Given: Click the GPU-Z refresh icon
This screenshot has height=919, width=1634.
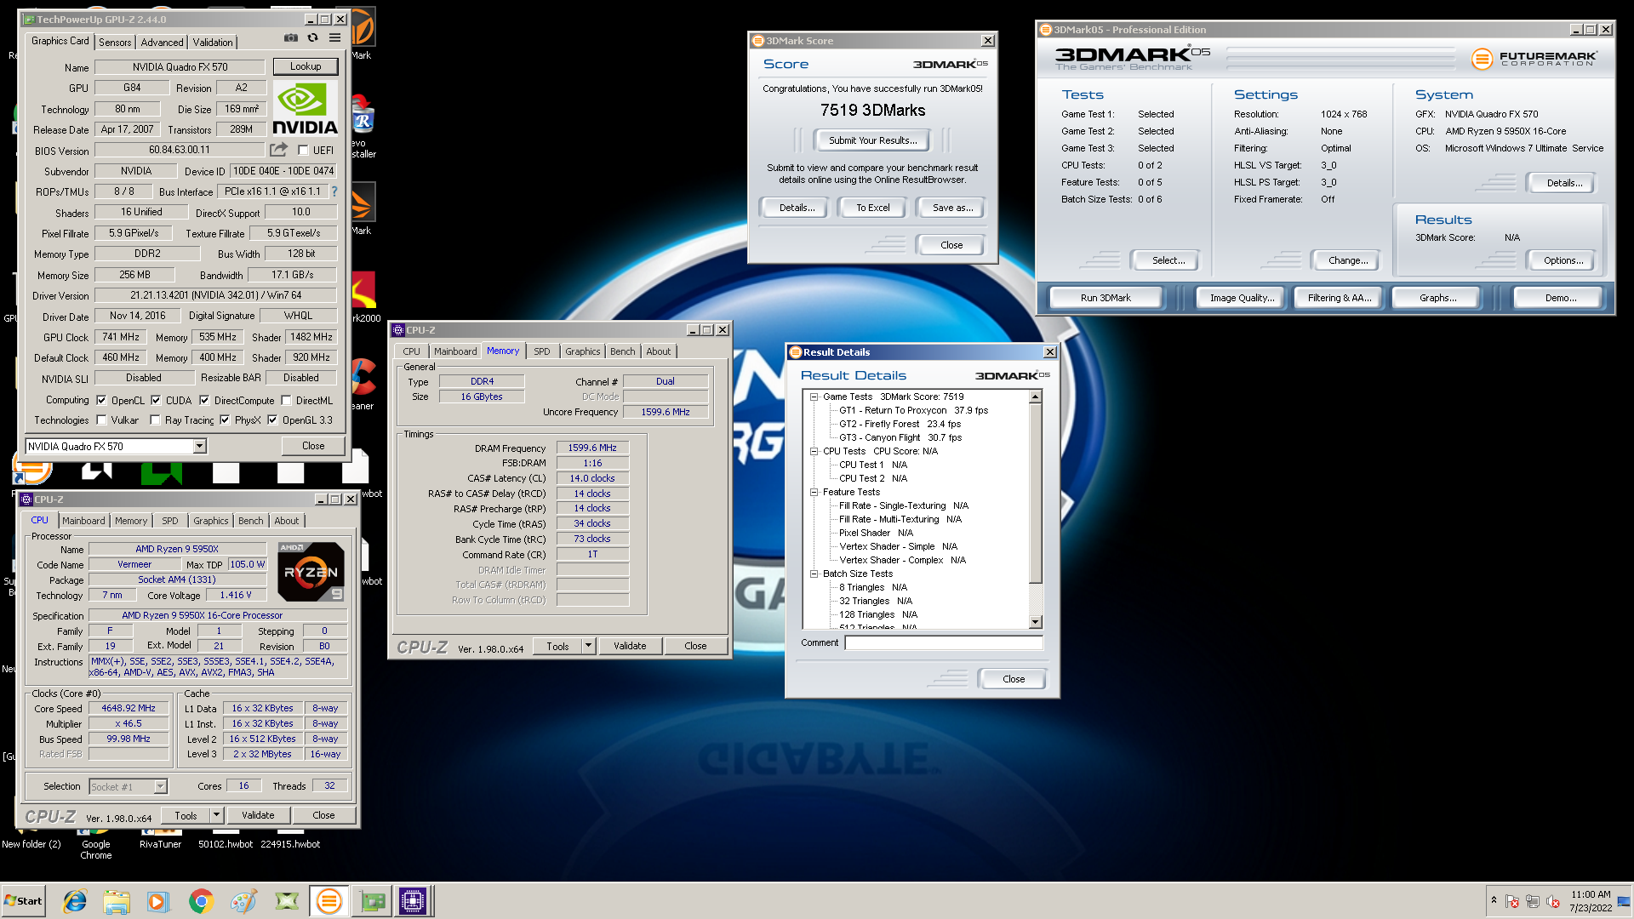Looking at the screenshot, I should coord(313,38).
